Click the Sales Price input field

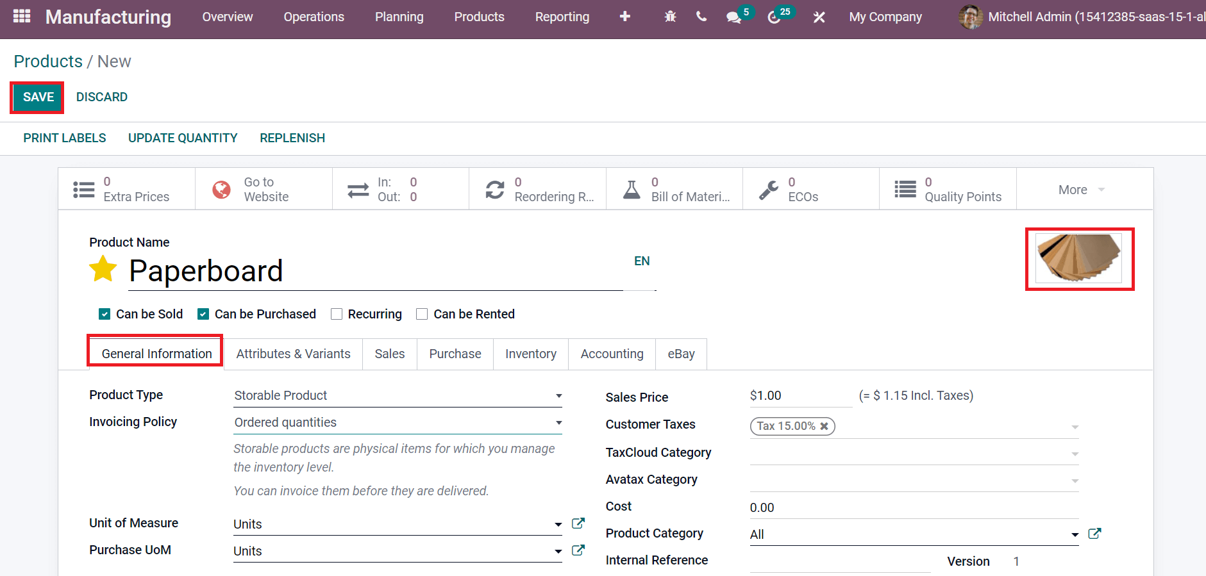tap(799, 396)
